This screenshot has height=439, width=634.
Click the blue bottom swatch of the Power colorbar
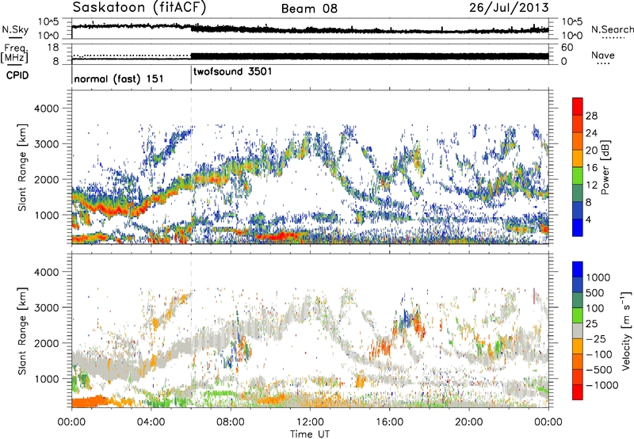tap(578, 227)
